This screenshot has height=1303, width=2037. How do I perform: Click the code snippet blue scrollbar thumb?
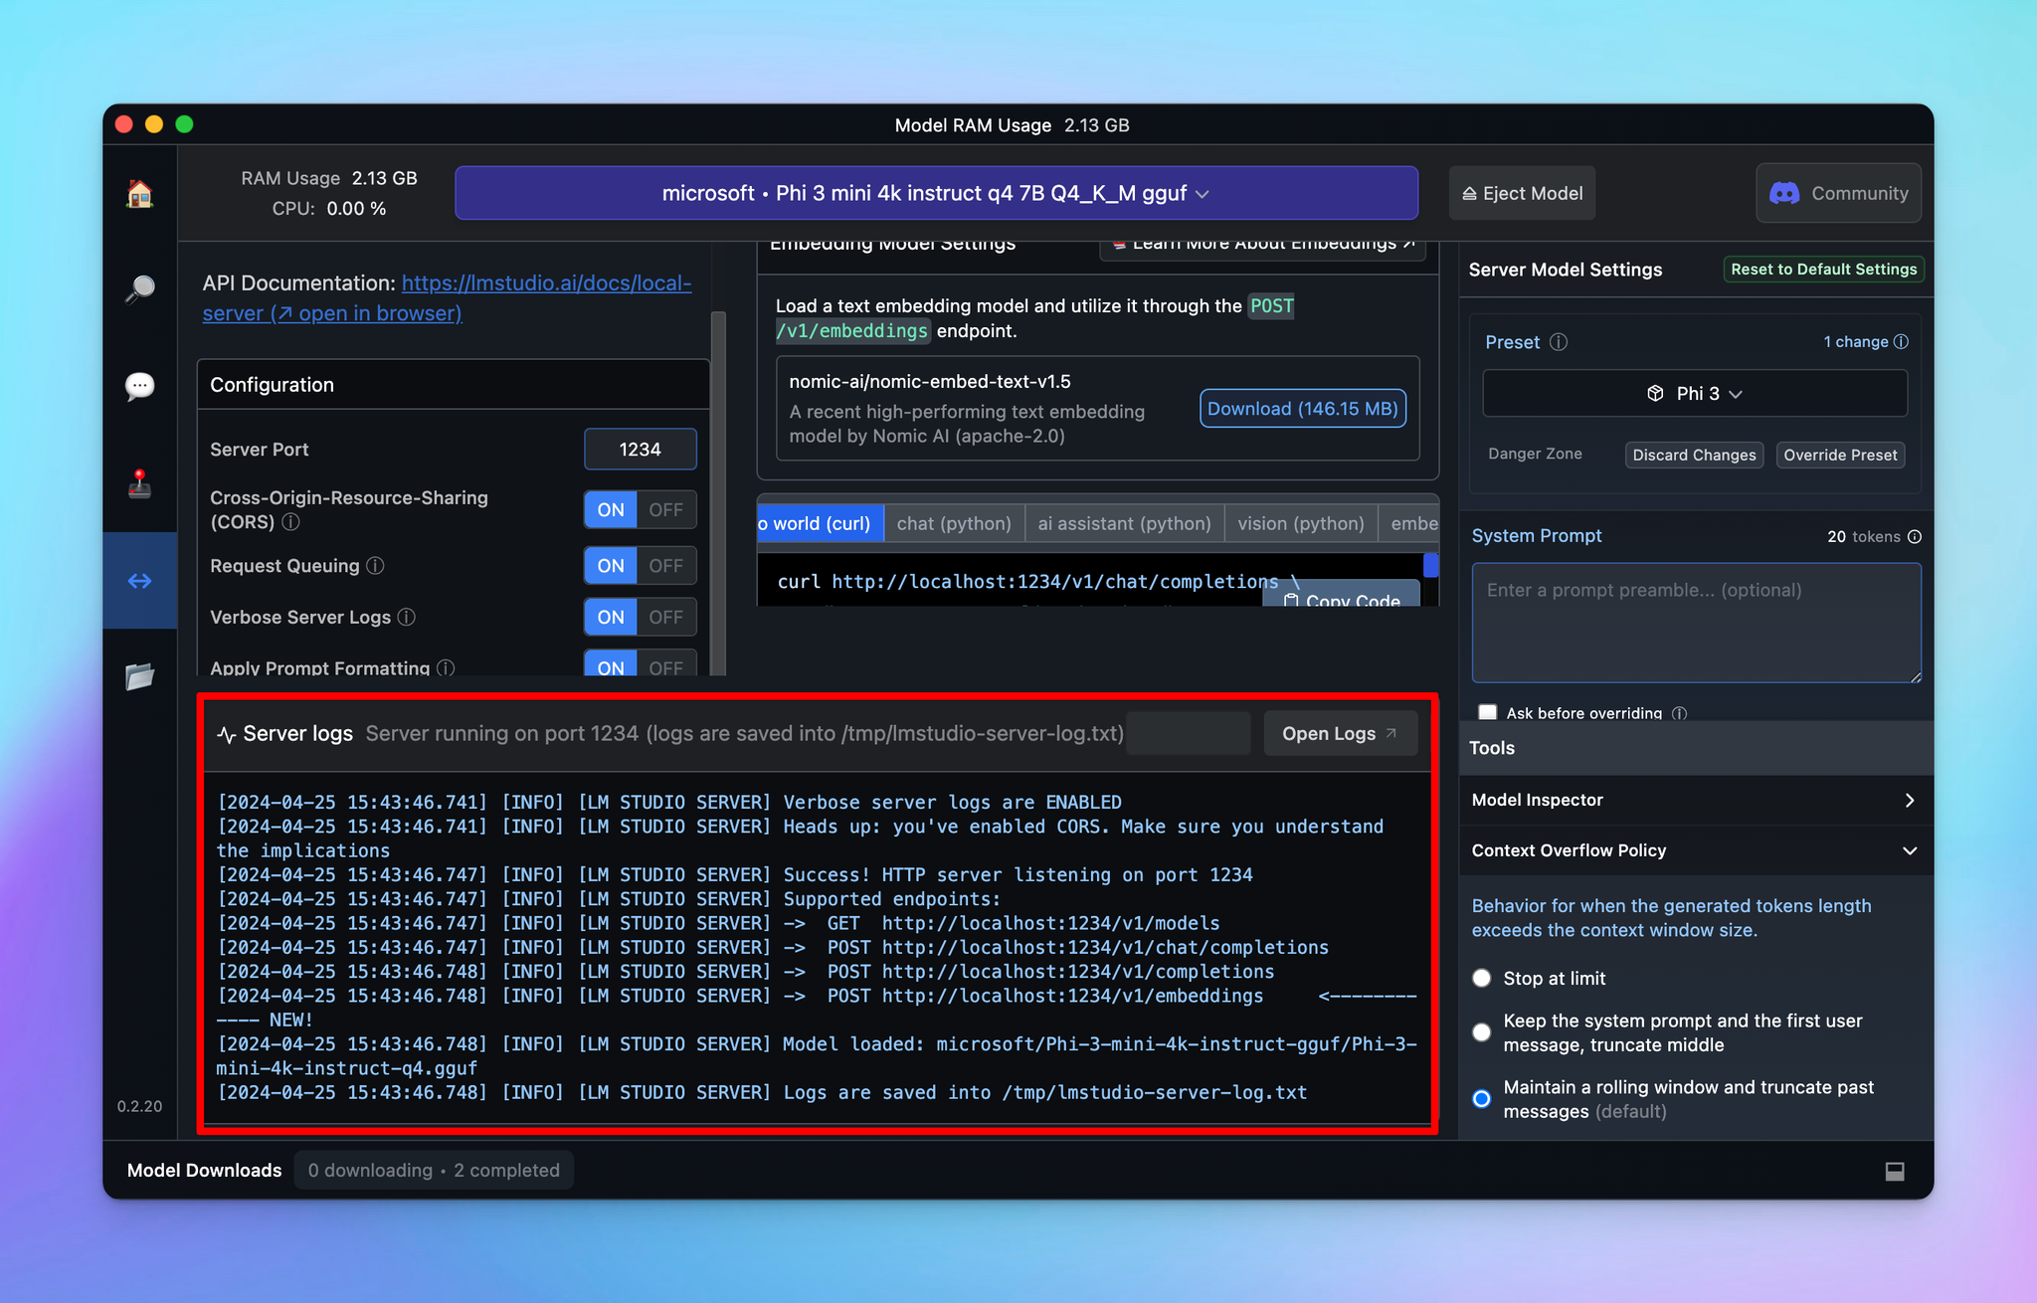coord(1430,565)
